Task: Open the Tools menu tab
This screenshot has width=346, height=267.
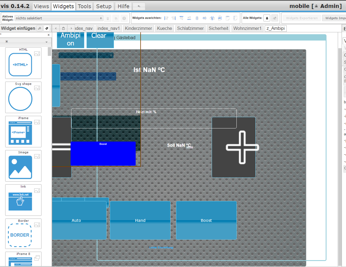Action: point(84,6)
